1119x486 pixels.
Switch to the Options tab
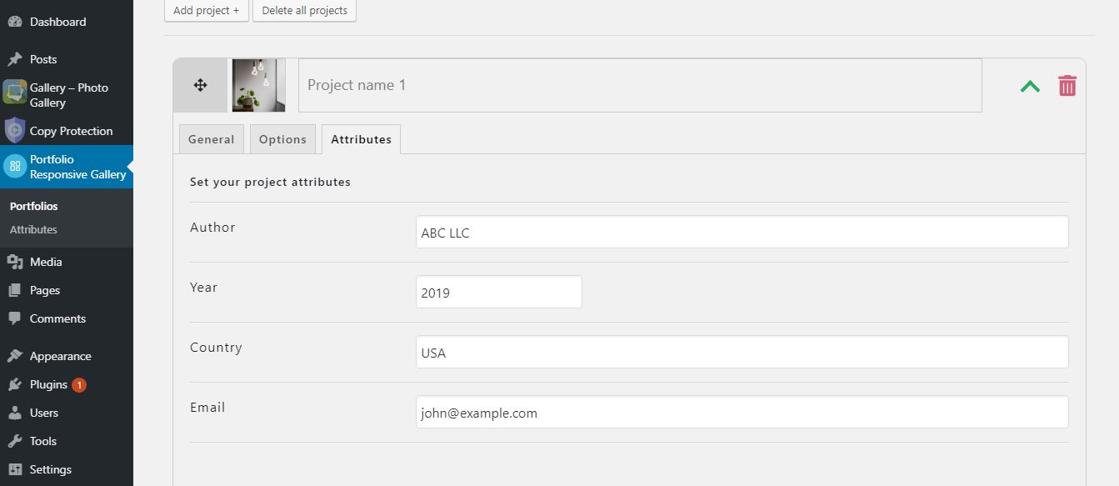click(282, 139)
